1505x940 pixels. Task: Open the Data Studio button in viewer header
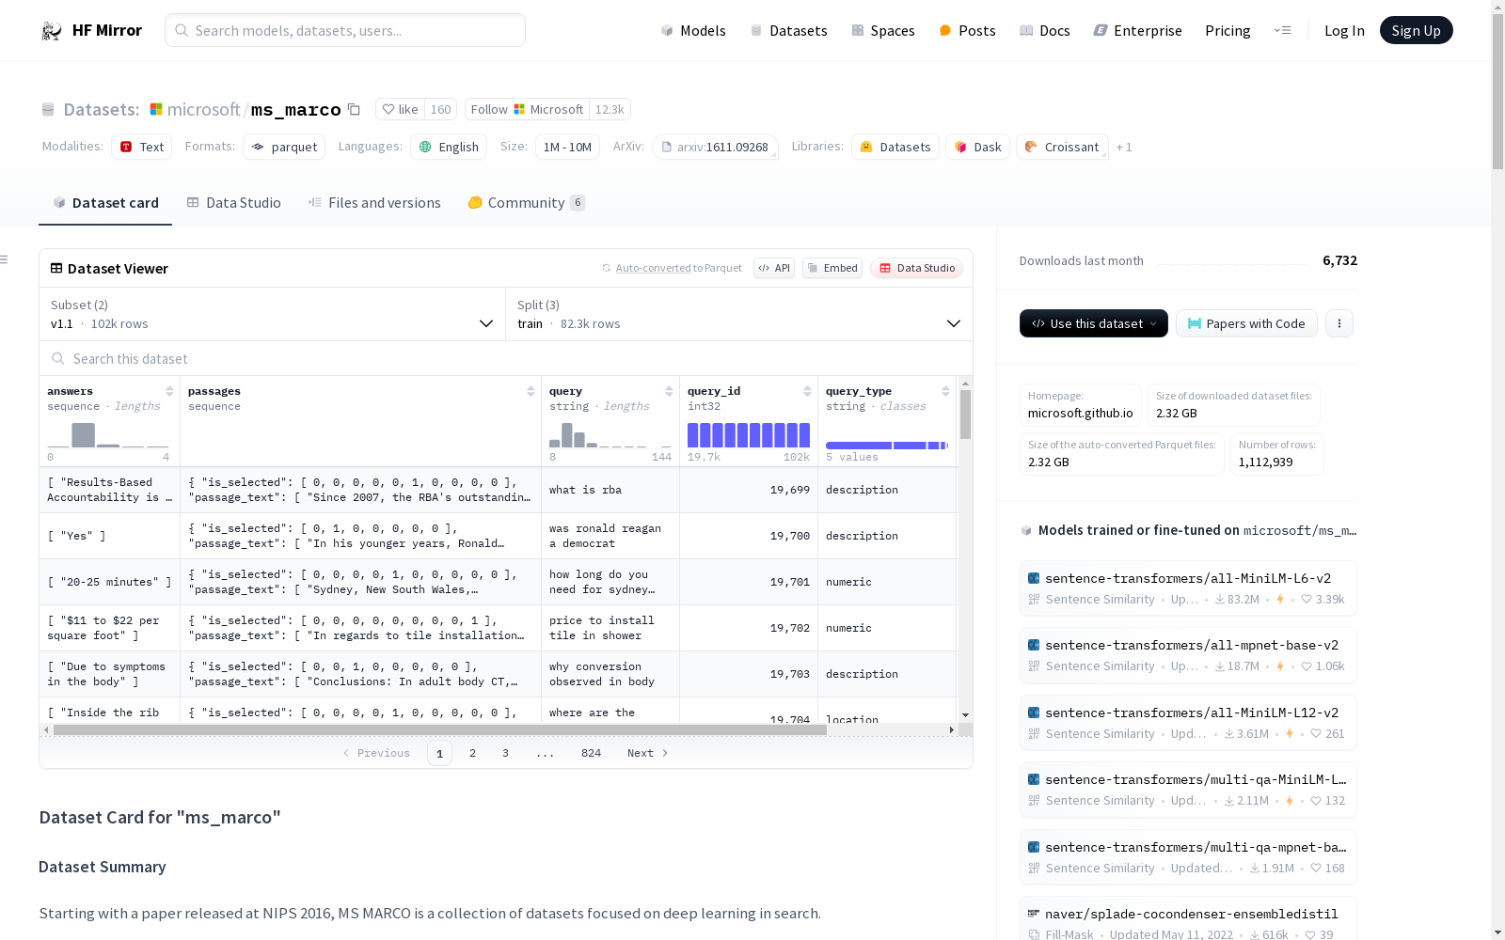click(916, 268)
